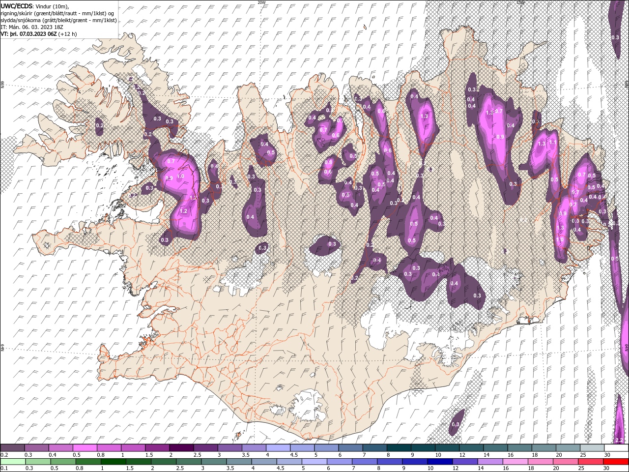This screenshot has width=629, height=472.
Task: Click the 'VT: þri. 07.03.2023 06Z' valid time
Action: pyautogui.click(x=29, y=34)
